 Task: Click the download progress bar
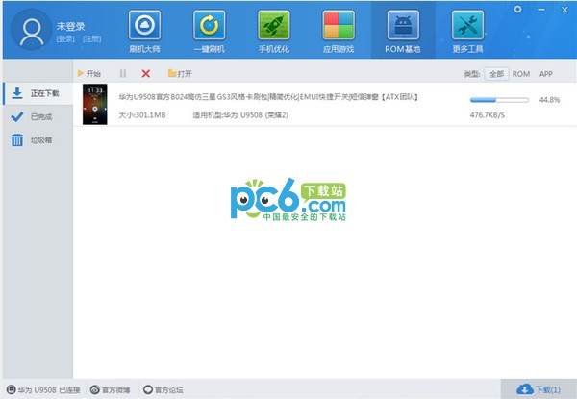tap(499, 100)
